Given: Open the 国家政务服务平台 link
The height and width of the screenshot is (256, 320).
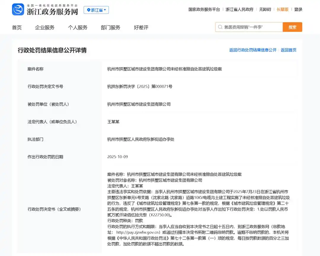Looking at the screenshot, I should coord(204,9).
